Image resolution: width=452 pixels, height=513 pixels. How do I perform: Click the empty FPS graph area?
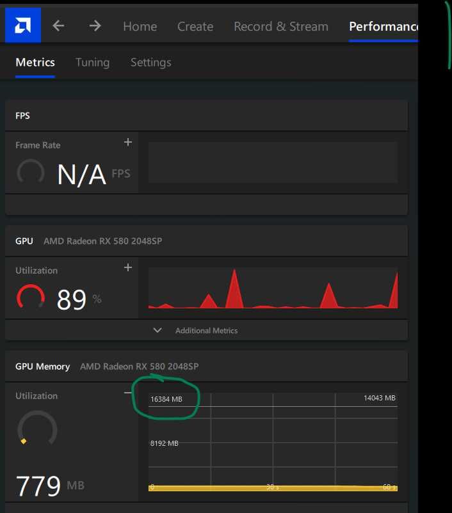click(x=273, y=162)
